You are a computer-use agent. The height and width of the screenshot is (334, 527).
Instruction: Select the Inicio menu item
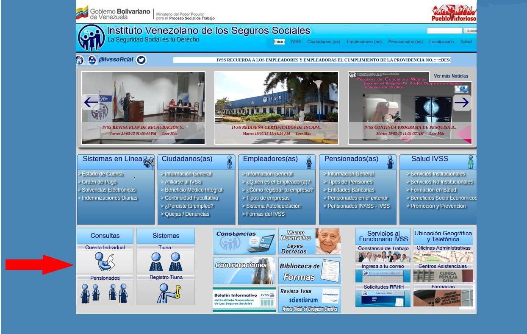coord(279,42)
